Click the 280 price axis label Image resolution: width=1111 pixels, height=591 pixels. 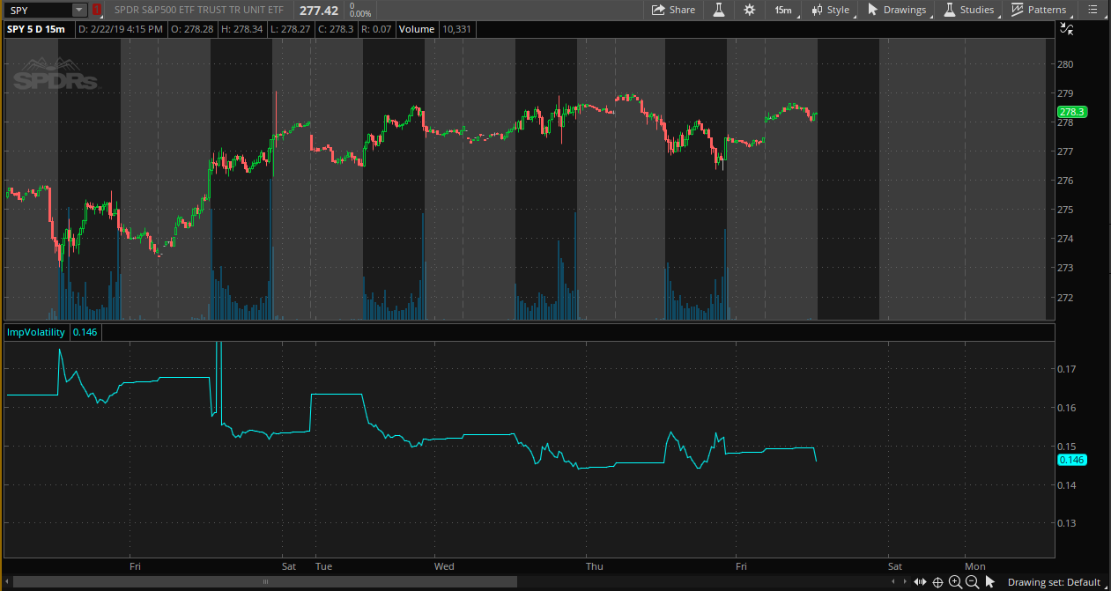coord(1066,64)
